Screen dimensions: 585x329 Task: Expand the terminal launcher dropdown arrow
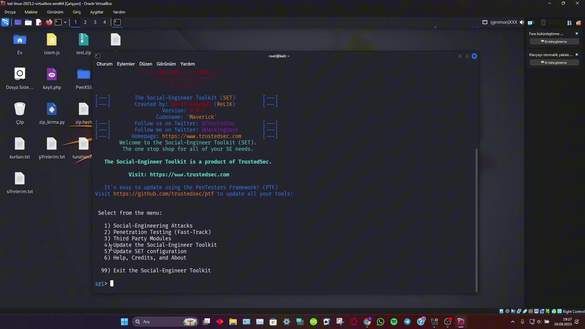point(65,22)
